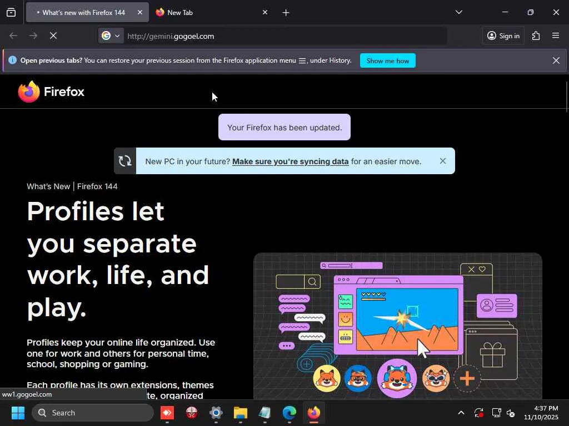Click the Sign in account button
Screen dimensions: 569x426
coord(503,35)
